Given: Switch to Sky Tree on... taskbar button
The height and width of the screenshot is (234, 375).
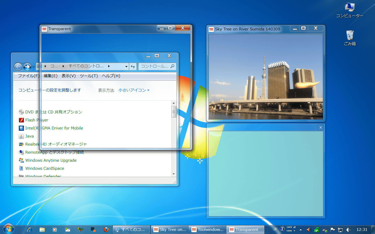Looking at the screenshot, I should [x=170, y=230].
